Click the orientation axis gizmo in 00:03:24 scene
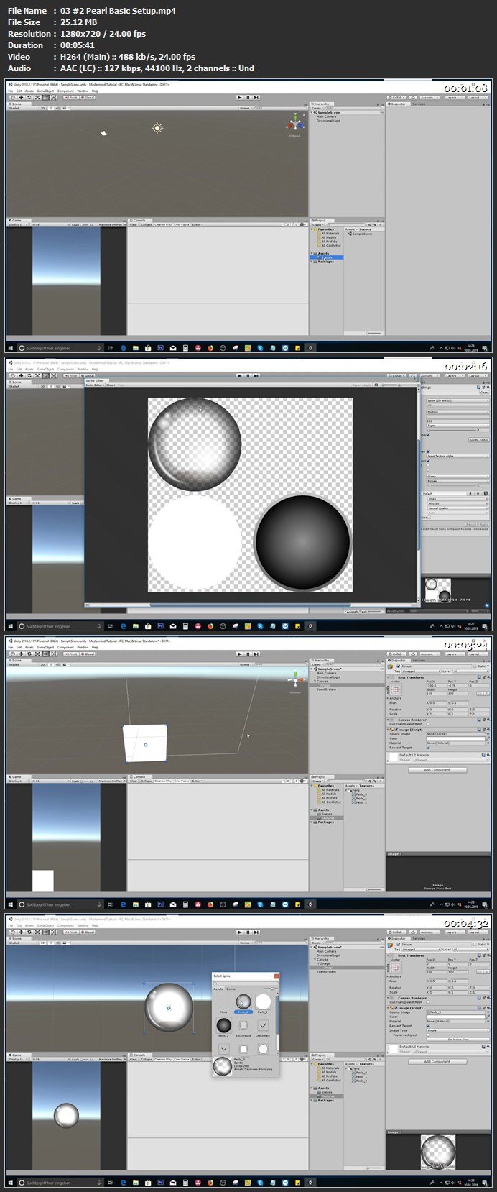This screenshot has height=1192, width=497. coord(294,680)
